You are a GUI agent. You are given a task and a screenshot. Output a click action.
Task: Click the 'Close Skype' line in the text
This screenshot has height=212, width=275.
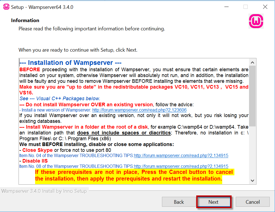(x=37, y=150)
